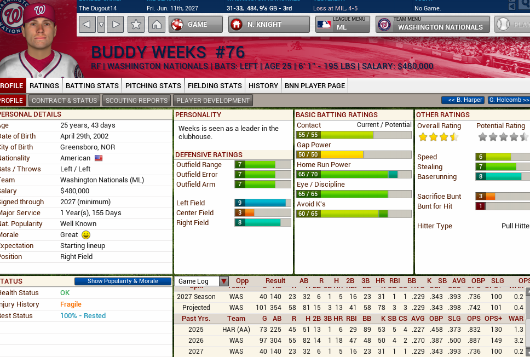Click the bookmark star icon
This screenshot has height=357, width=530.
coord(136,25)
